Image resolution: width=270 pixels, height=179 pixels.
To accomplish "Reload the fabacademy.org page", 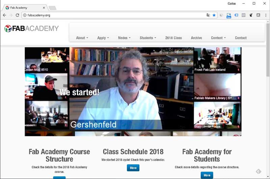I will coord(17,15).
